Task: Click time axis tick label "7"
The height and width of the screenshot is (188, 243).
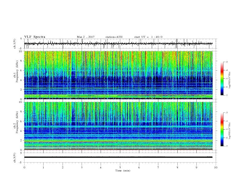Action: (158, 167)
